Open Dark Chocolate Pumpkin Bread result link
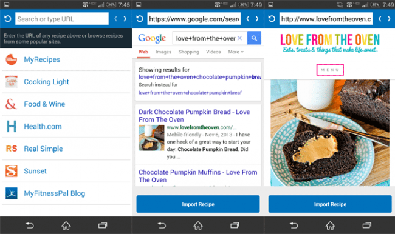This screenshot has height=234, width=395. (x=194, y=116)
